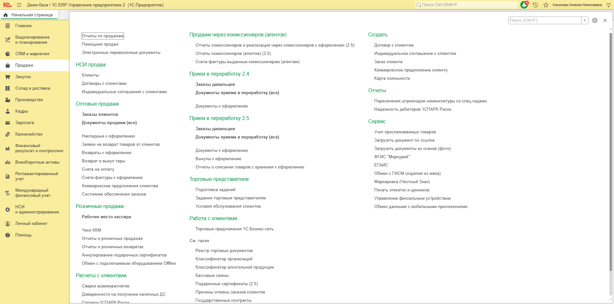Viewport: 614px width, 304px height.
Task: Open ФГИС "Меркурий" service
Action: click(x=392, y=157)
